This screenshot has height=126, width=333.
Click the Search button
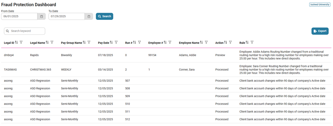[x=104, y=16]
